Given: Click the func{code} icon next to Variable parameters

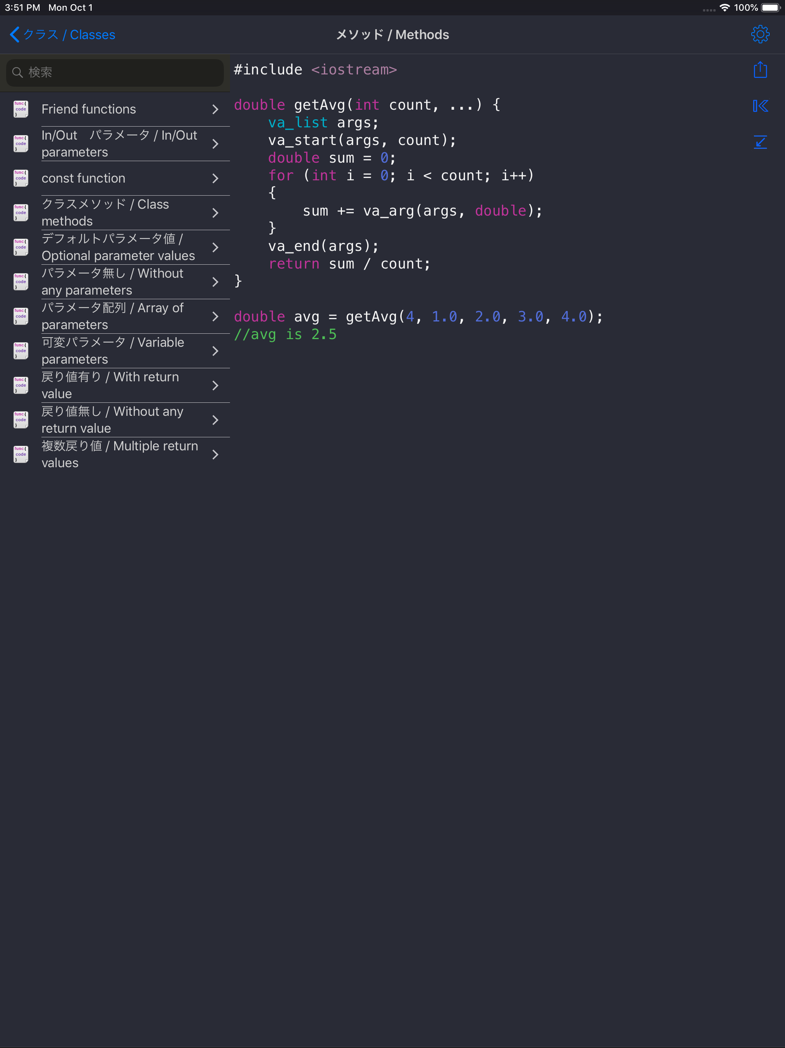Looking at the screenshot, I should [x=20, y=351].
